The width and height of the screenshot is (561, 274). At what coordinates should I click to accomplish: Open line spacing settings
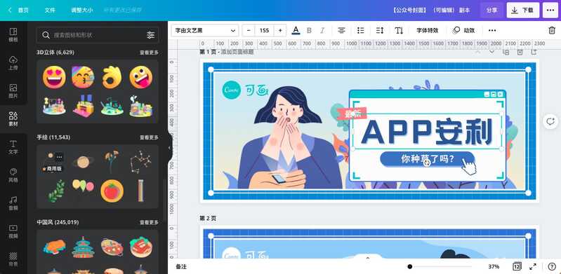tap(380, 30)
